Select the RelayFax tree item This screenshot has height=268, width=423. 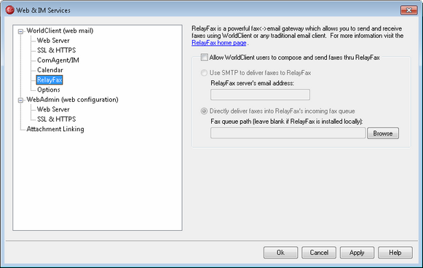[50, 80]
